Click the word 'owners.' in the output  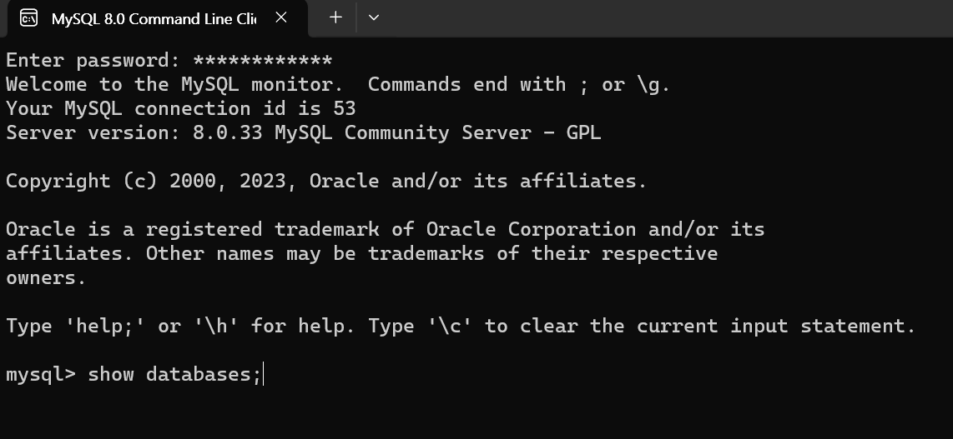click(46, 278)
